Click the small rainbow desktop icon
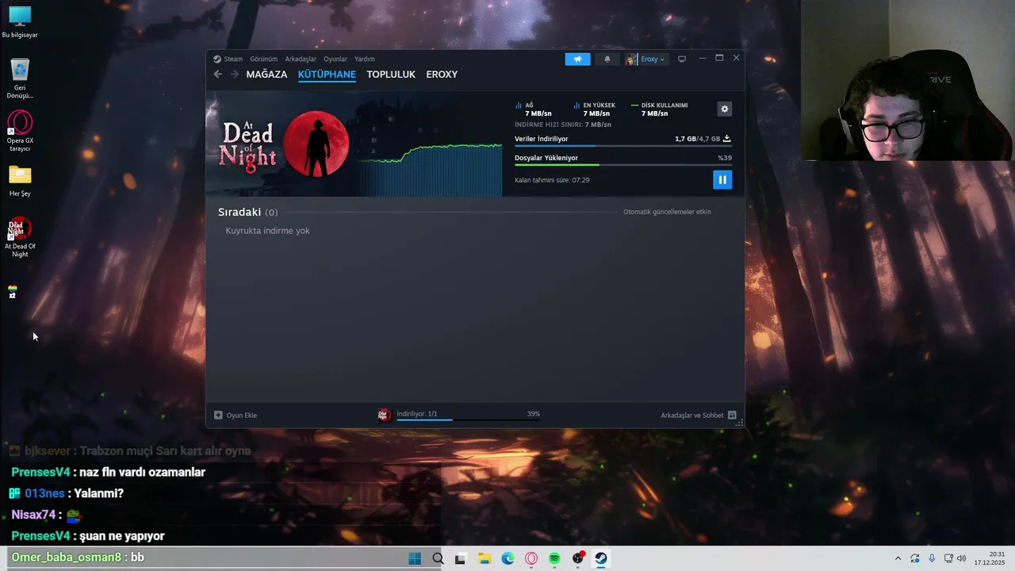The height and width of the screenshot is (571, 1015). (13, 292)
